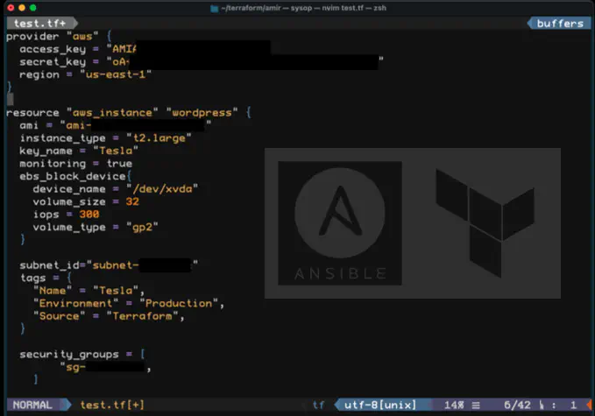This screenshot has height=416, width=595.
Task: Click NORMAL mode indicator in status line
Action: tap(32, 405)
